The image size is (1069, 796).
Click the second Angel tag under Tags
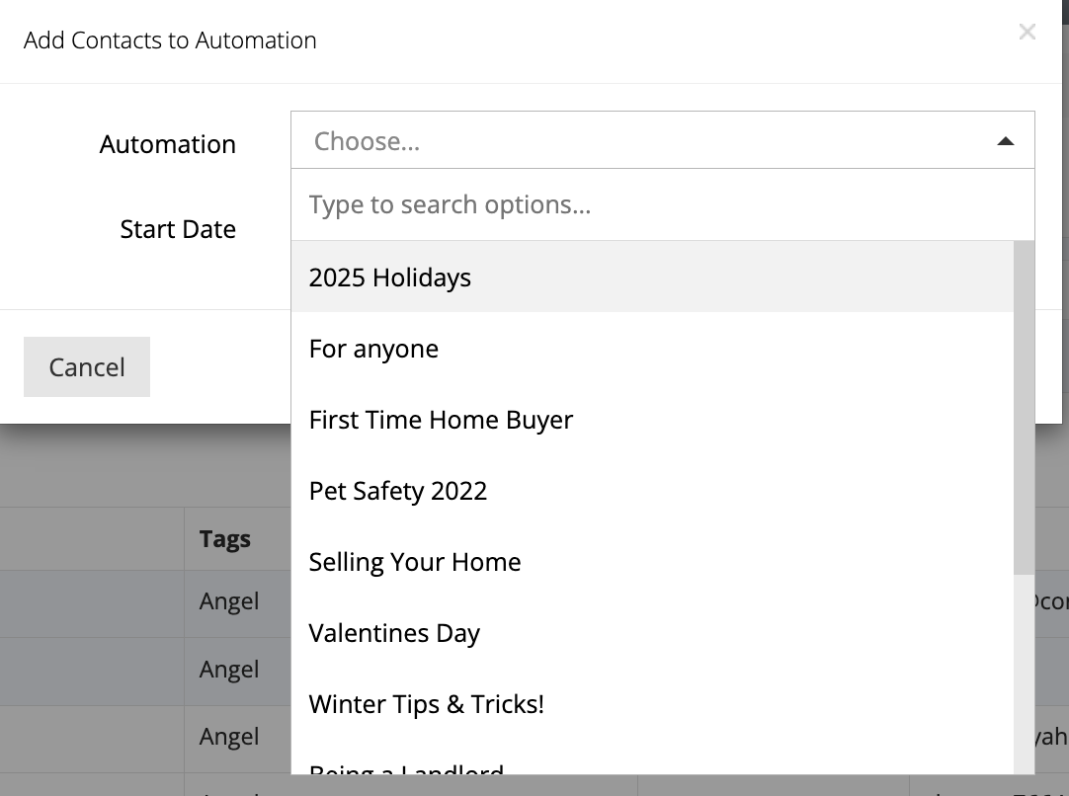(229, 670)
